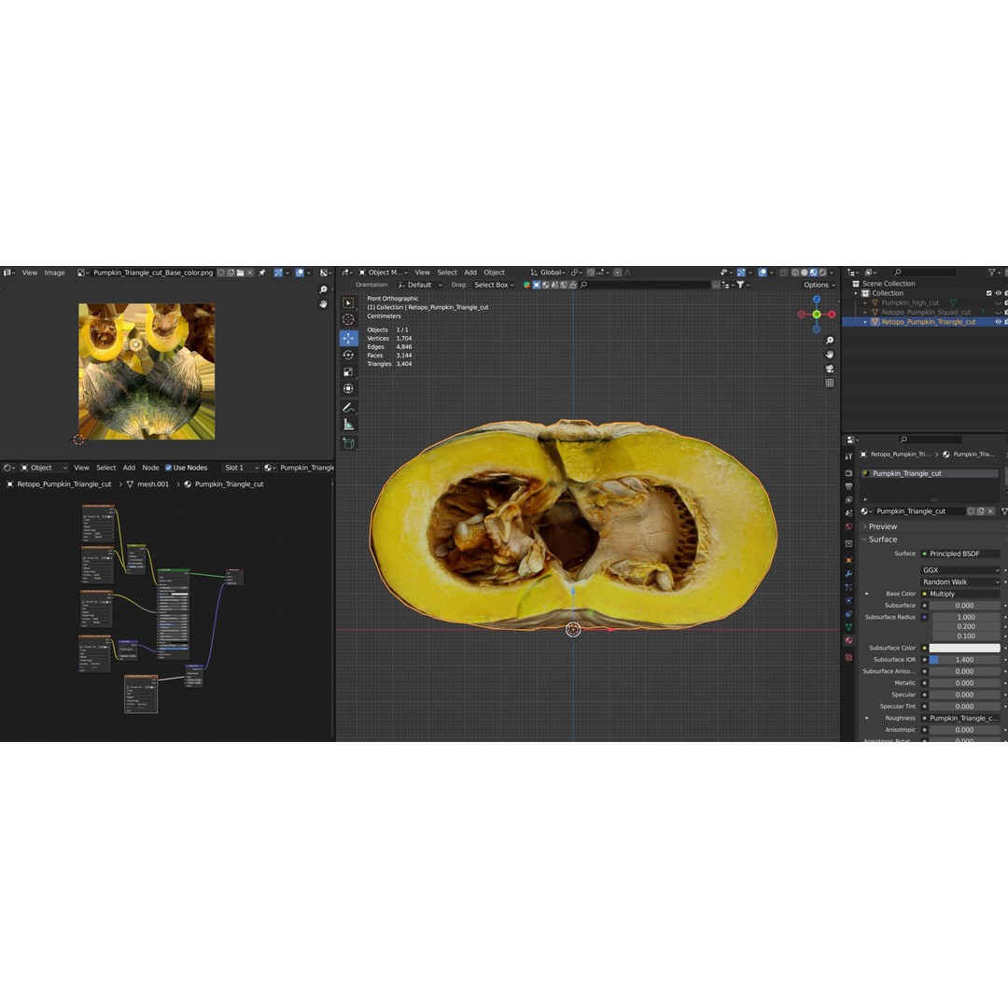The height and width of the screenshot is (1008, 1008).
Task: Select the Measure tool
Action: click(348, 425)
